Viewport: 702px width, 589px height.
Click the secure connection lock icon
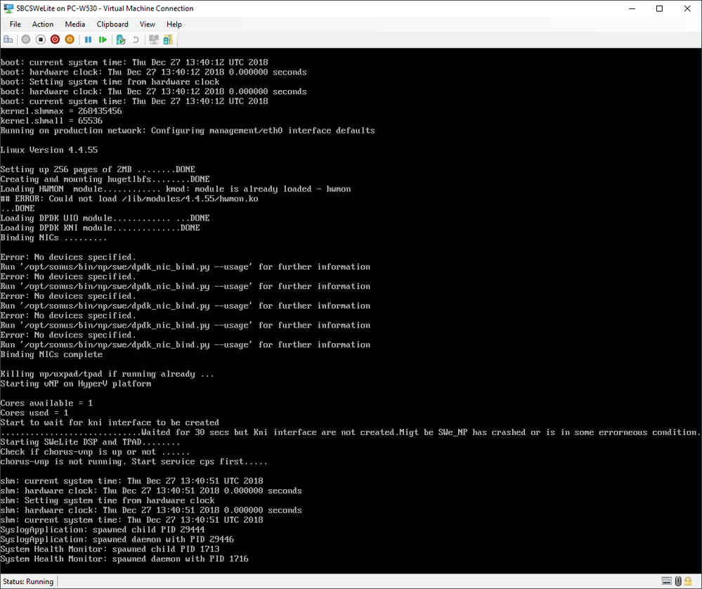click(688, 581)
